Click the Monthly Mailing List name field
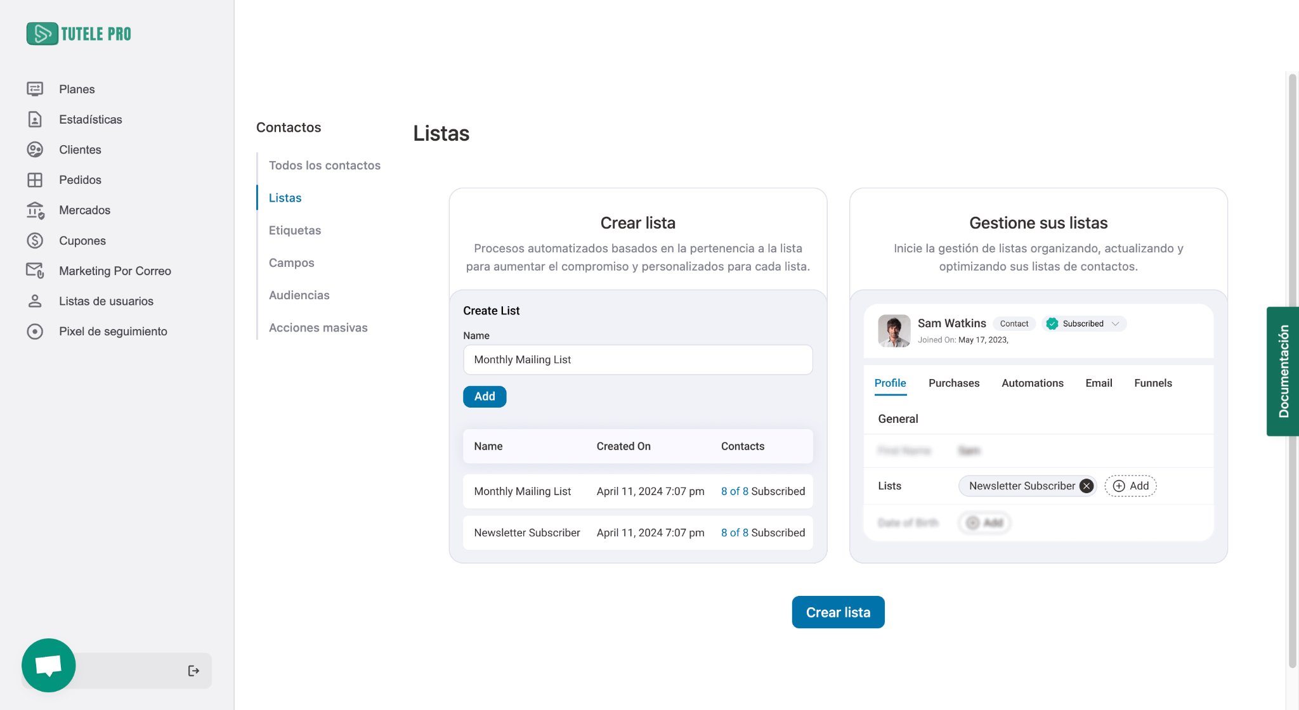This screenshot has height=710, width=1299. click(637, 359)
